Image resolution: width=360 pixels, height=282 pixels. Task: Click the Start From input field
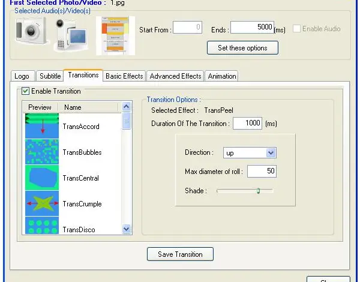(188, 27)
